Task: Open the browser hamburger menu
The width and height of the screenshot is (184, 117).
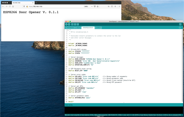Action: tap(119, 7)
